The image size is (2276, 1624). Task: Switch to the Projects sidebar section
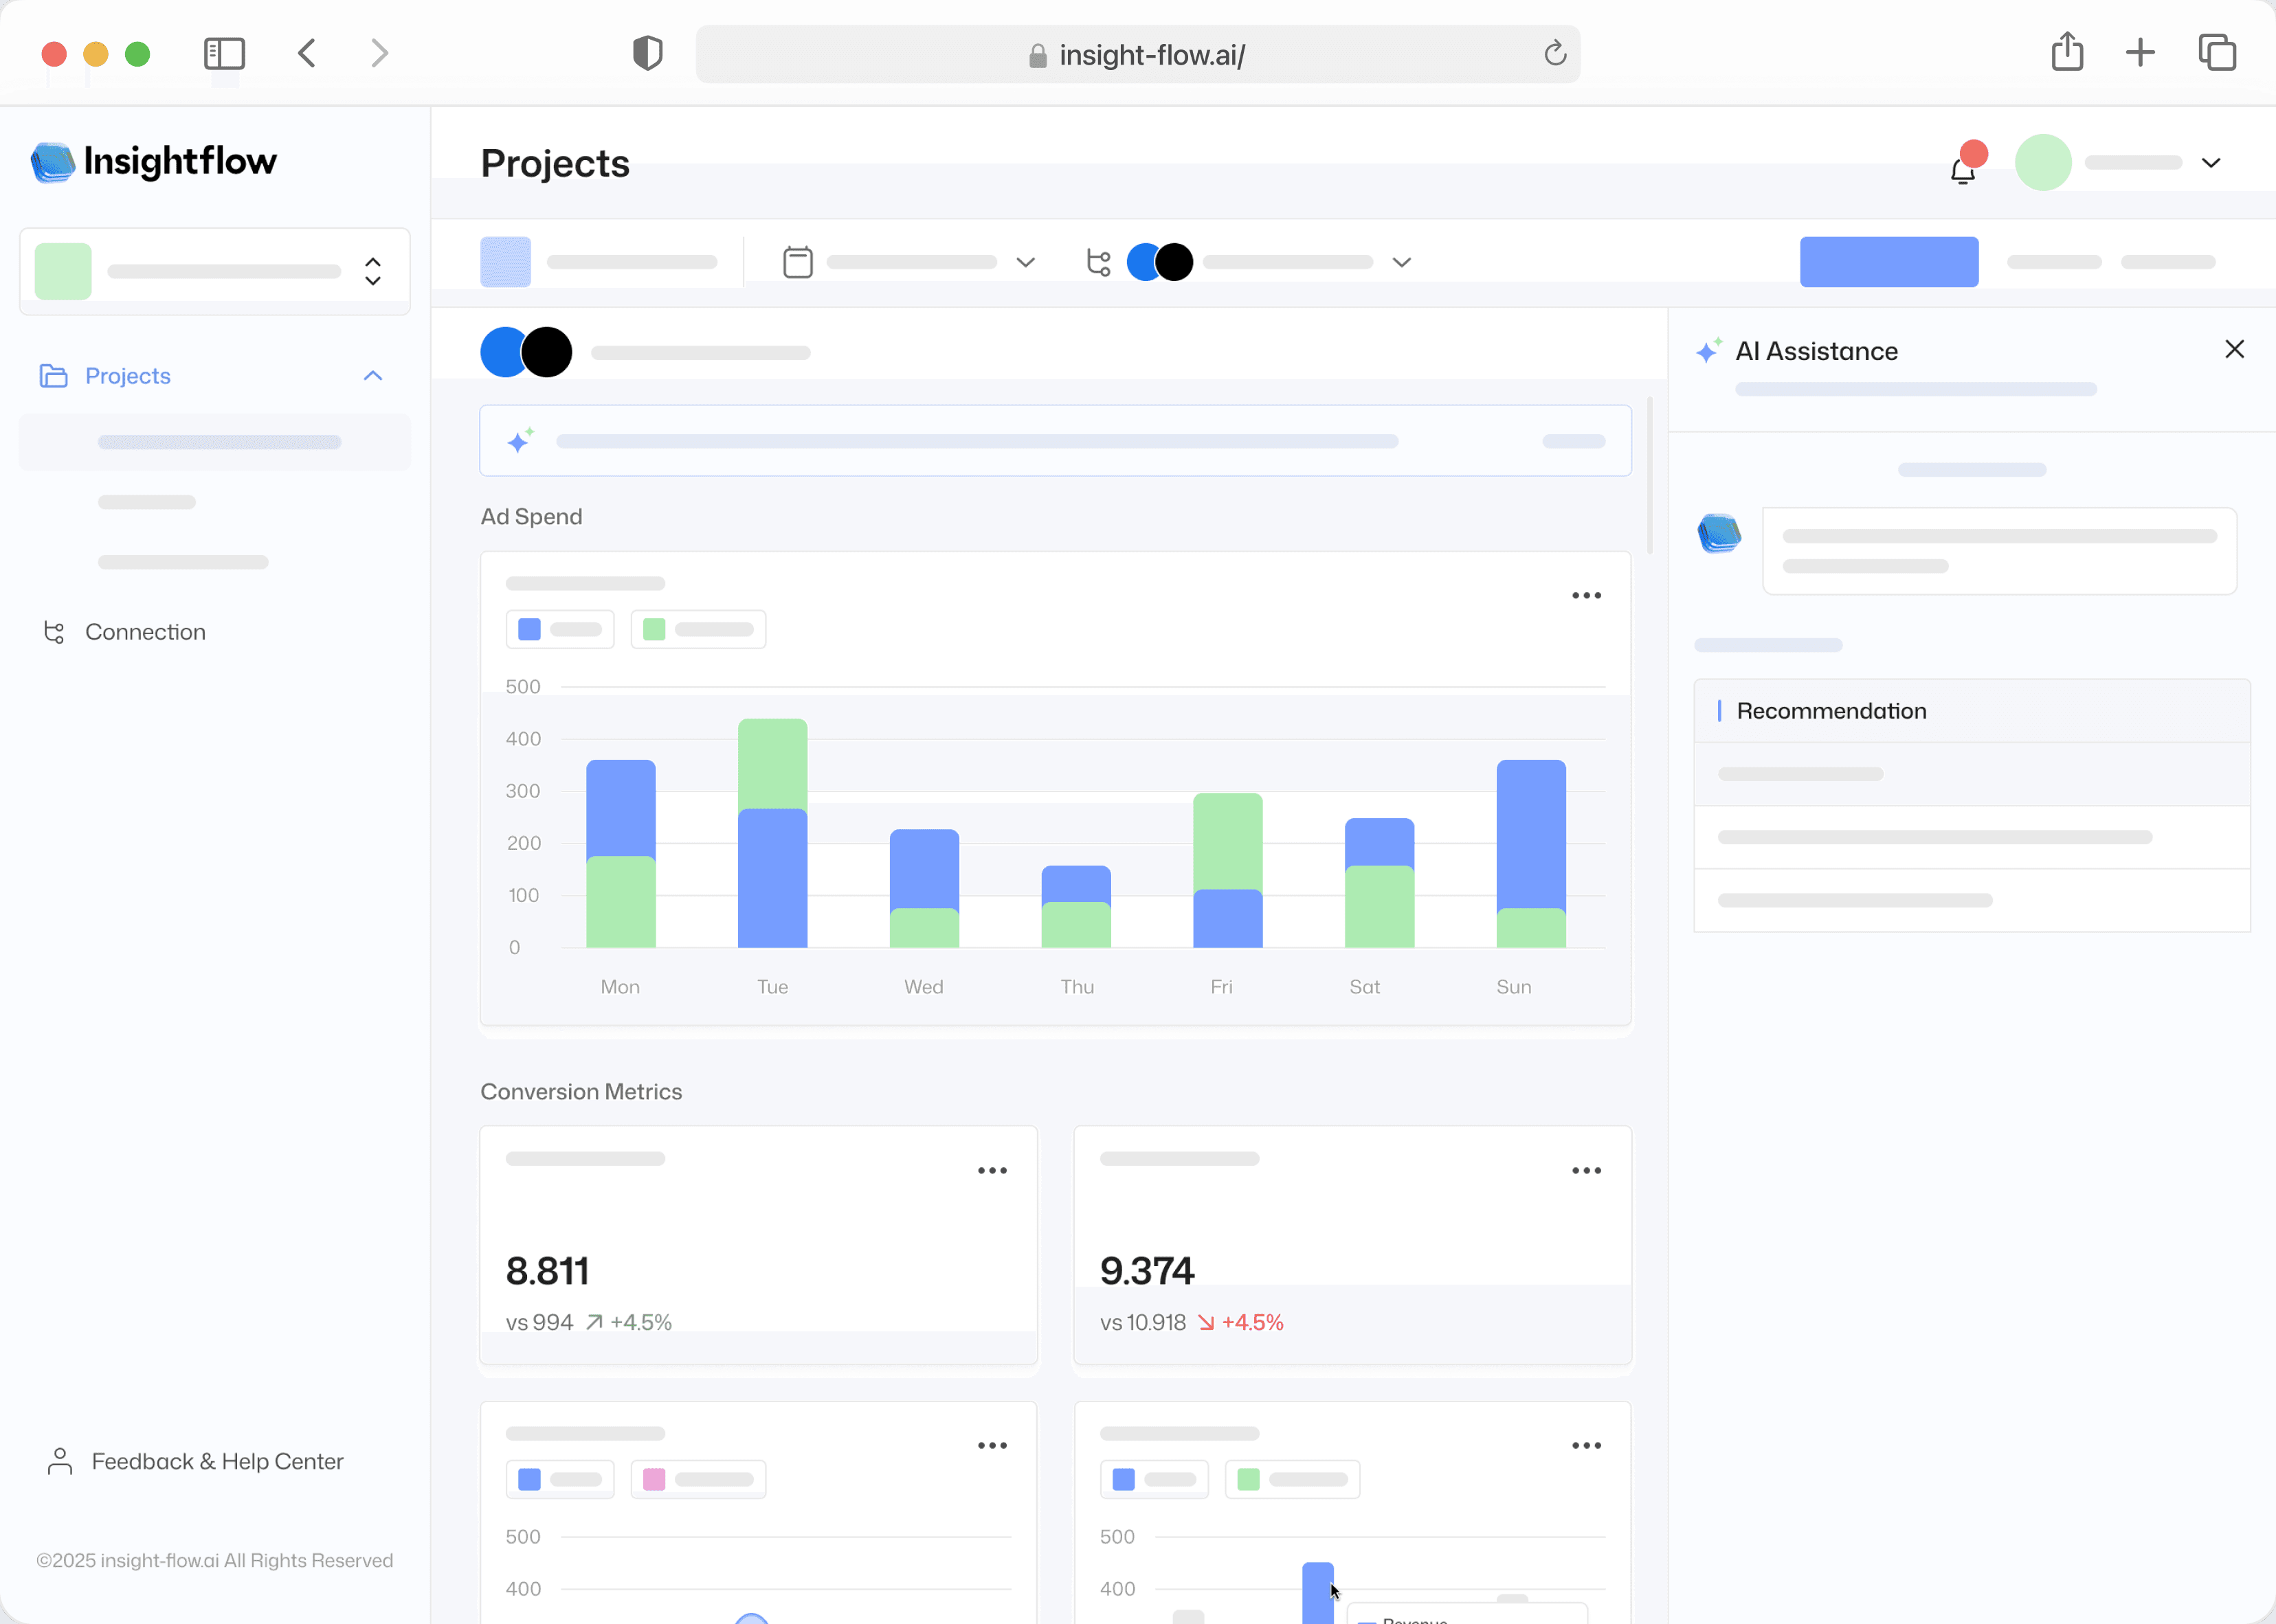click(x=127, y=375)
